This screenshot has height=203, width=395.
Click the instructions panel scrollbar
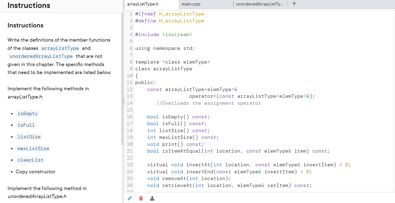point(122,79)
